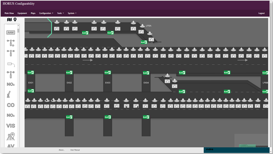Image resolution: width=273 pixels, height=154 pixels.
Task: Select the detector icon above the cable sensor
Action: [11, 53]
